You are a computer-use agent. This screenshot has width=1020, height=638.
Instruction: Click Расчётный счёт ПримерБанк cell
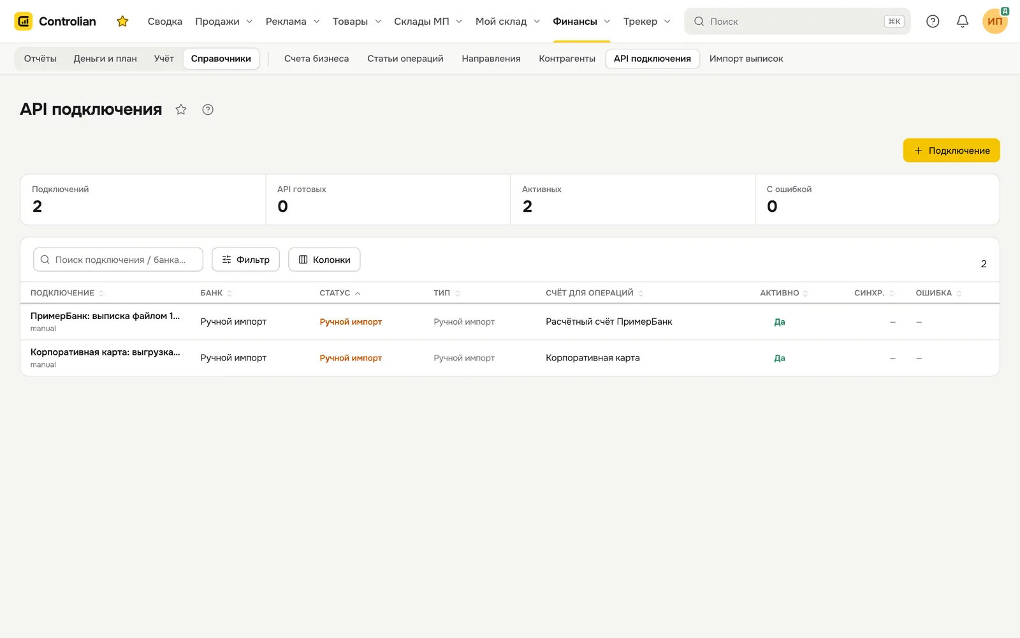point(609,322)
